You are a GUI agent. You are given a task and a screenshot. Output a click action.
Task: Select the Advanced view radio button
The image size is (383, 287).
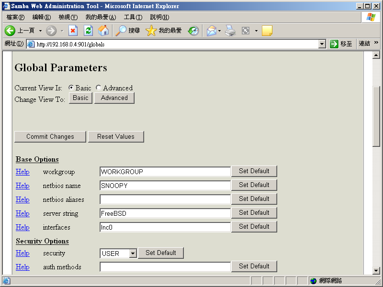[x=99, y=88]
